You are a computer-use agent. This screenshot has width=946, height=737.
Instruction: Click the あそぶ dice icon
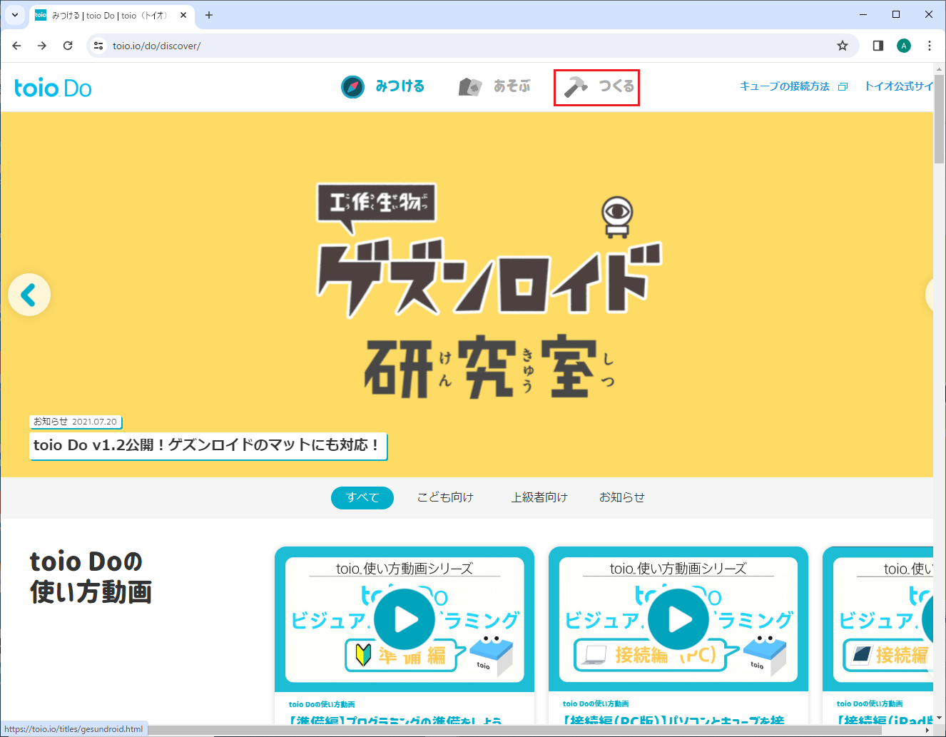[470, 86]
